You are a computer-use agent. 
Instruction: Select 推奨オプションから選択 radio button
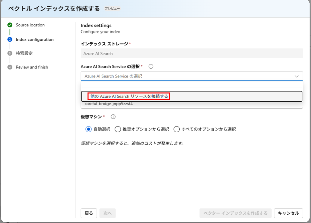(x=118, y=129)
